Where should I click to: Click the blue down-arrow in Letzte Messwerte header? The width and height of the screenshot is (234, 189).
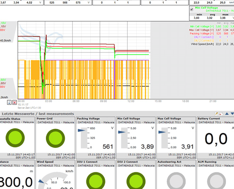232,113
